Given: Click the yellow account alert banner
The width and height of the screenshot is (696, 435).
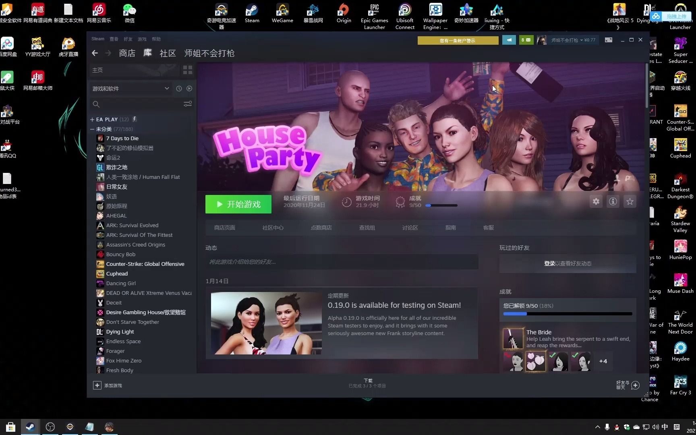Looking at the screenshot, I should pos(458,40).
